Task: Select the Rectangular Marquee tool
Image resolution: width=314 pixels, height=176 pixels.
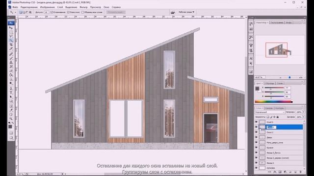Action: pos(11,32)
